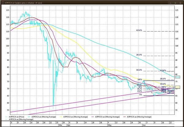Screen dimensions: 184x127
Task: Click the Apr month label on the time axis
Action: 68,125
